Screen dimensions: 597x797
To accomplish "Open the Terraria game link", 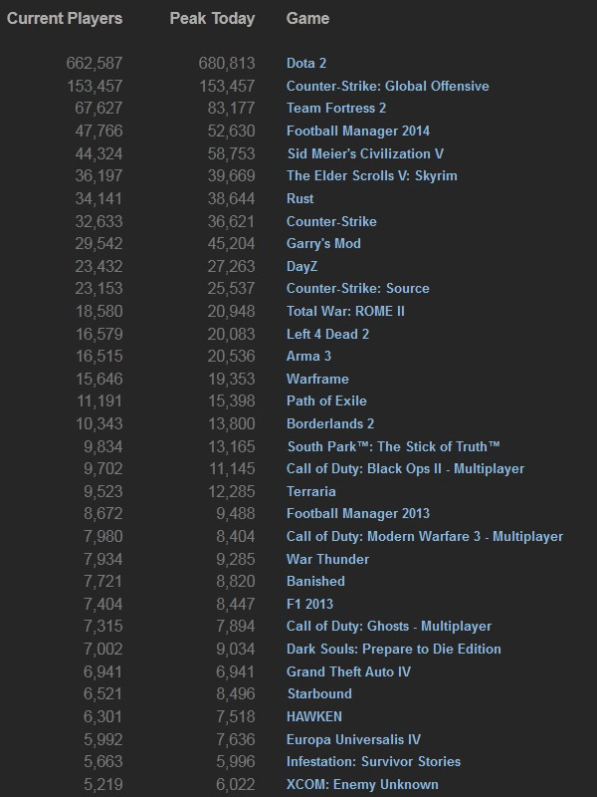I will (310, 491).
